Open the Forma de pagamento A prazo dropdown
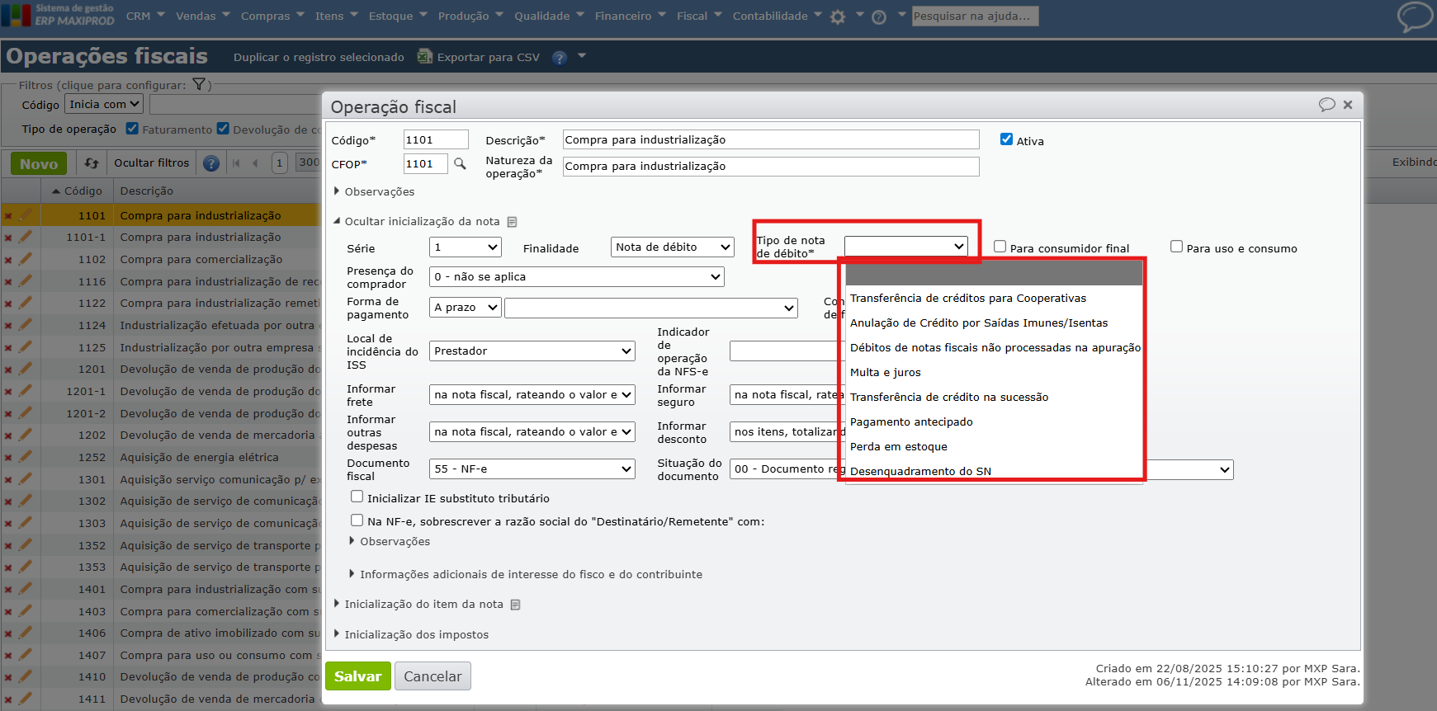1437x711 pixels. click(x=466, y=308)
